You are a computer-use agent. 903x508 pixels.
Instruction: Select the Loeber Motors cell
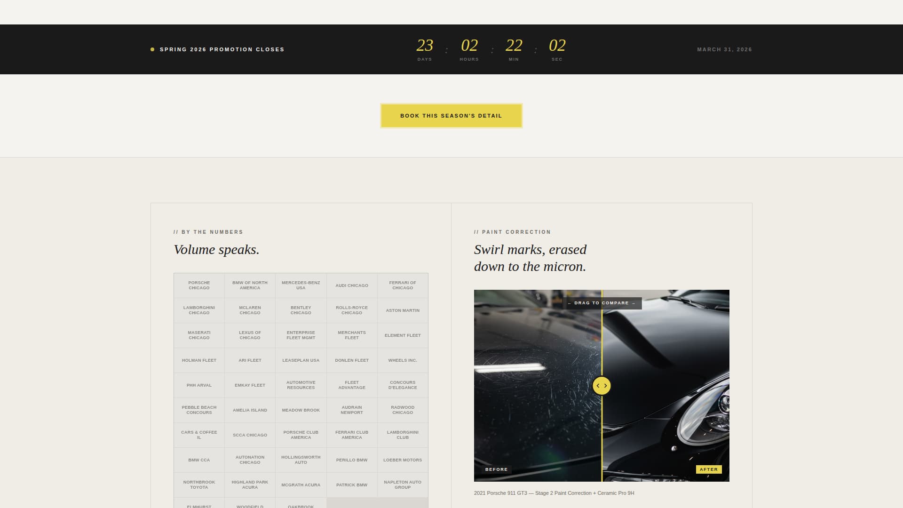tap(403, 460)
